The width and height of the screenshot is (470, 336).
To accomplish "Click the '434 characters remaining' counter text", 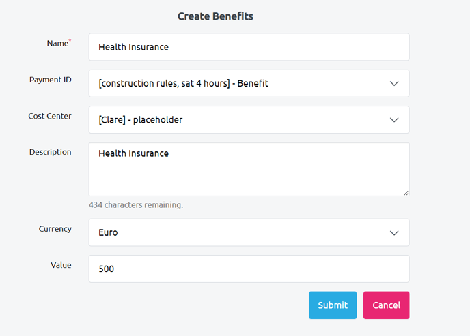I will [136, 204].
